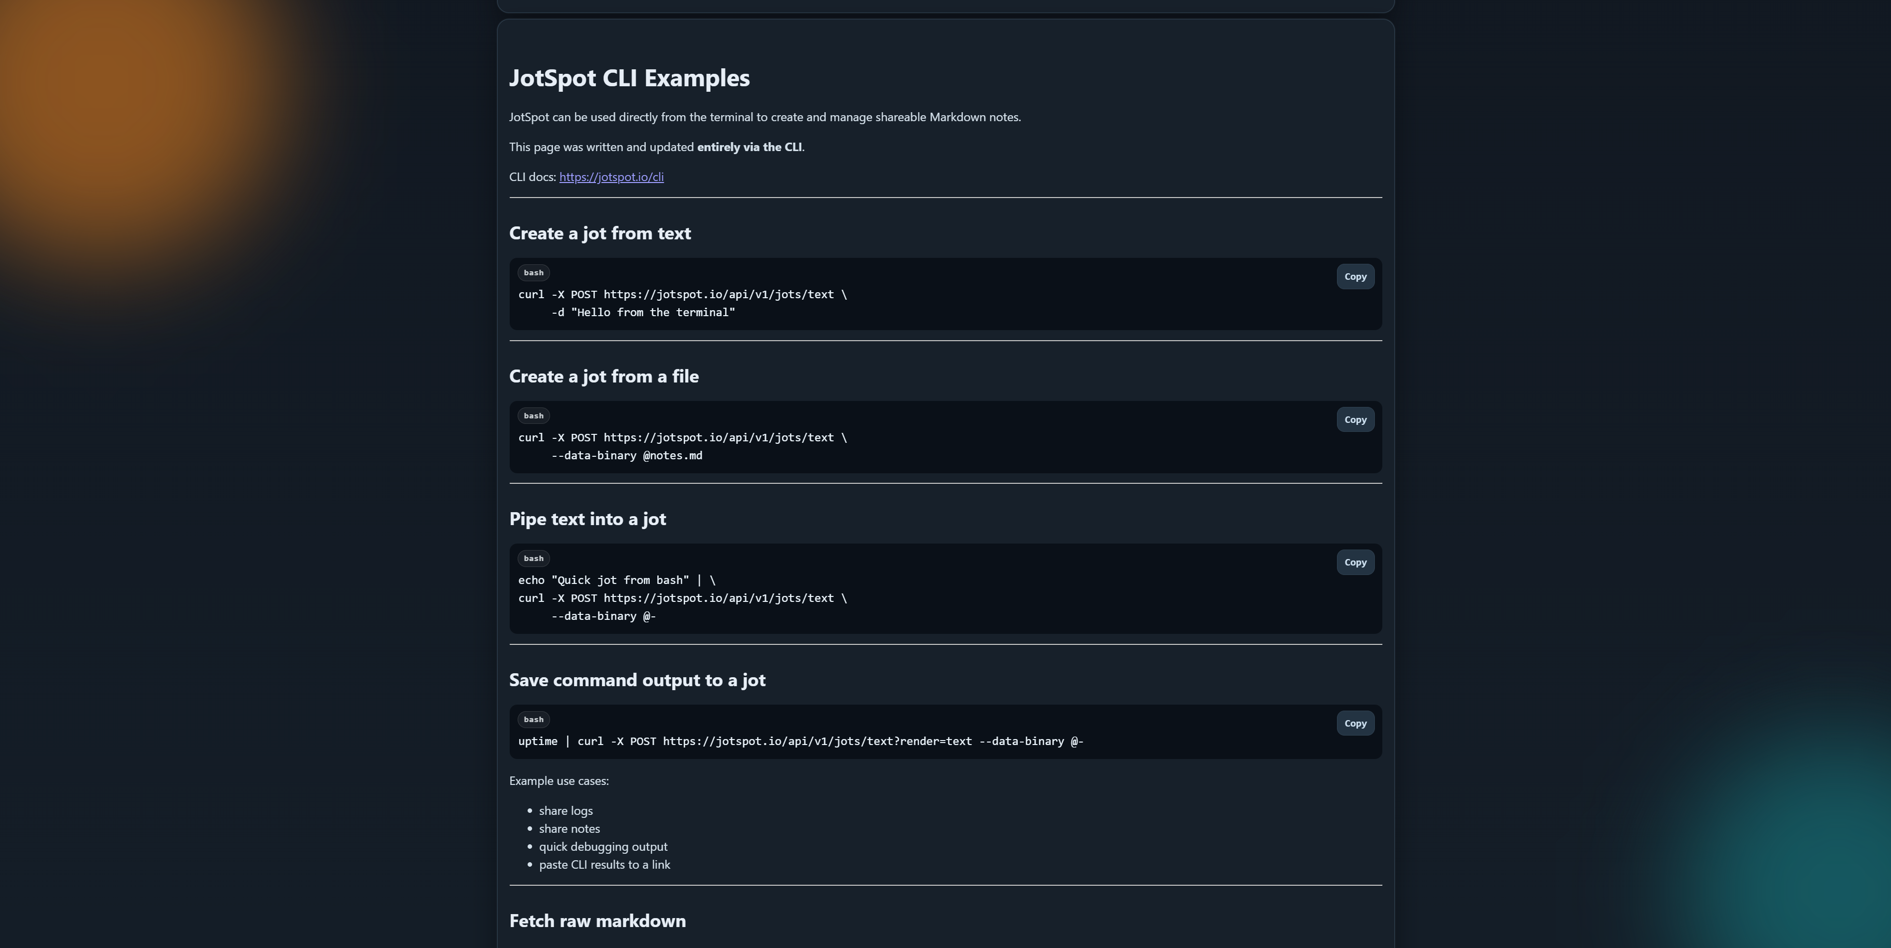Select the 'Create a jot from text' heading

coord(600,233)
